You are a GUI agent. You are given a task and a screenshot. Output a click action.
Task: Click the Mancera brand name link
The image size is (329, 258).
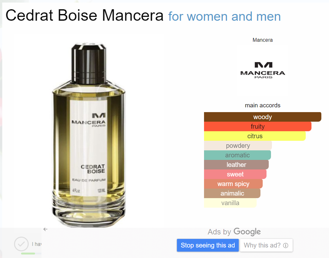pos(262,40)
